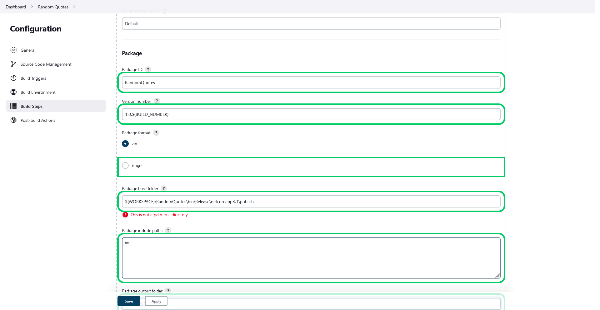Click the Package ID field with RandomQuotes

pos(311,83)
